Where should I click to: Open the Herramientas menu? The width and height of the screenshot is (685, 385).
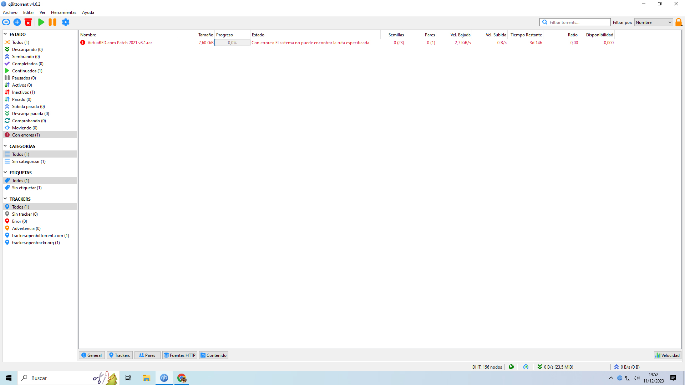point(64,12)
